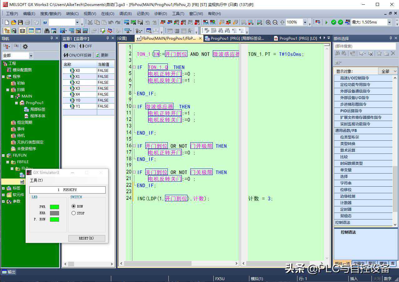Click the 部件搜索 search input field

364,46
